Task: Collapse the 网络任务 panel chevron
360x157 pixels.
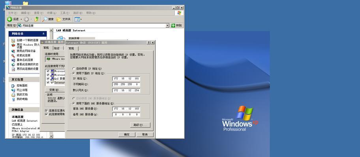Action: 43,34
